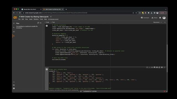
Task: Click the Chrome Update button
Action: pos(163,13)
